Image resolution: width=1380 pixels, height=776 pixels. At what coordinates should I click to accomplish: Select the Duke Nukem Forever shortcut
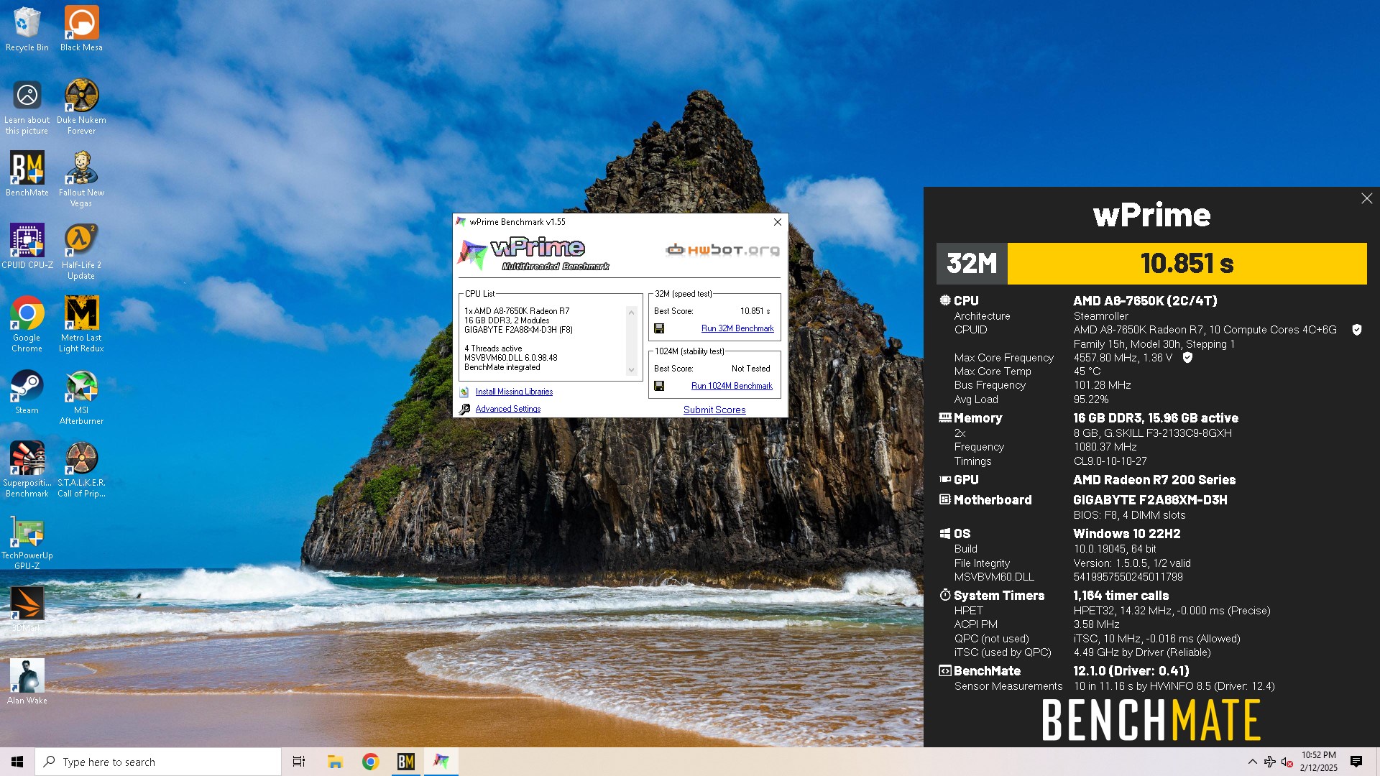(x=81, y=106)
